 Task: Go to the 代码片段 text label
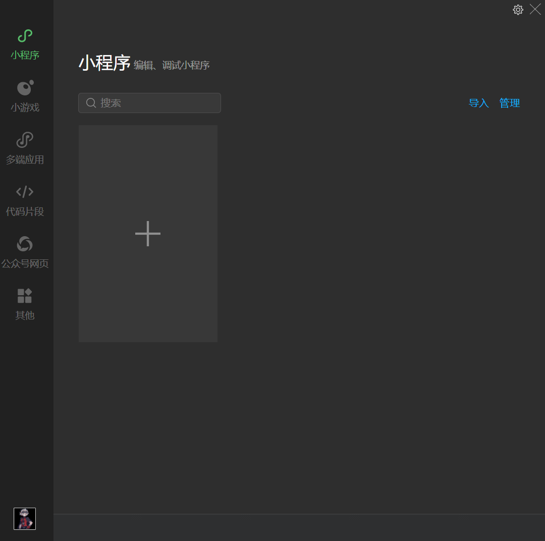[25, 212]
